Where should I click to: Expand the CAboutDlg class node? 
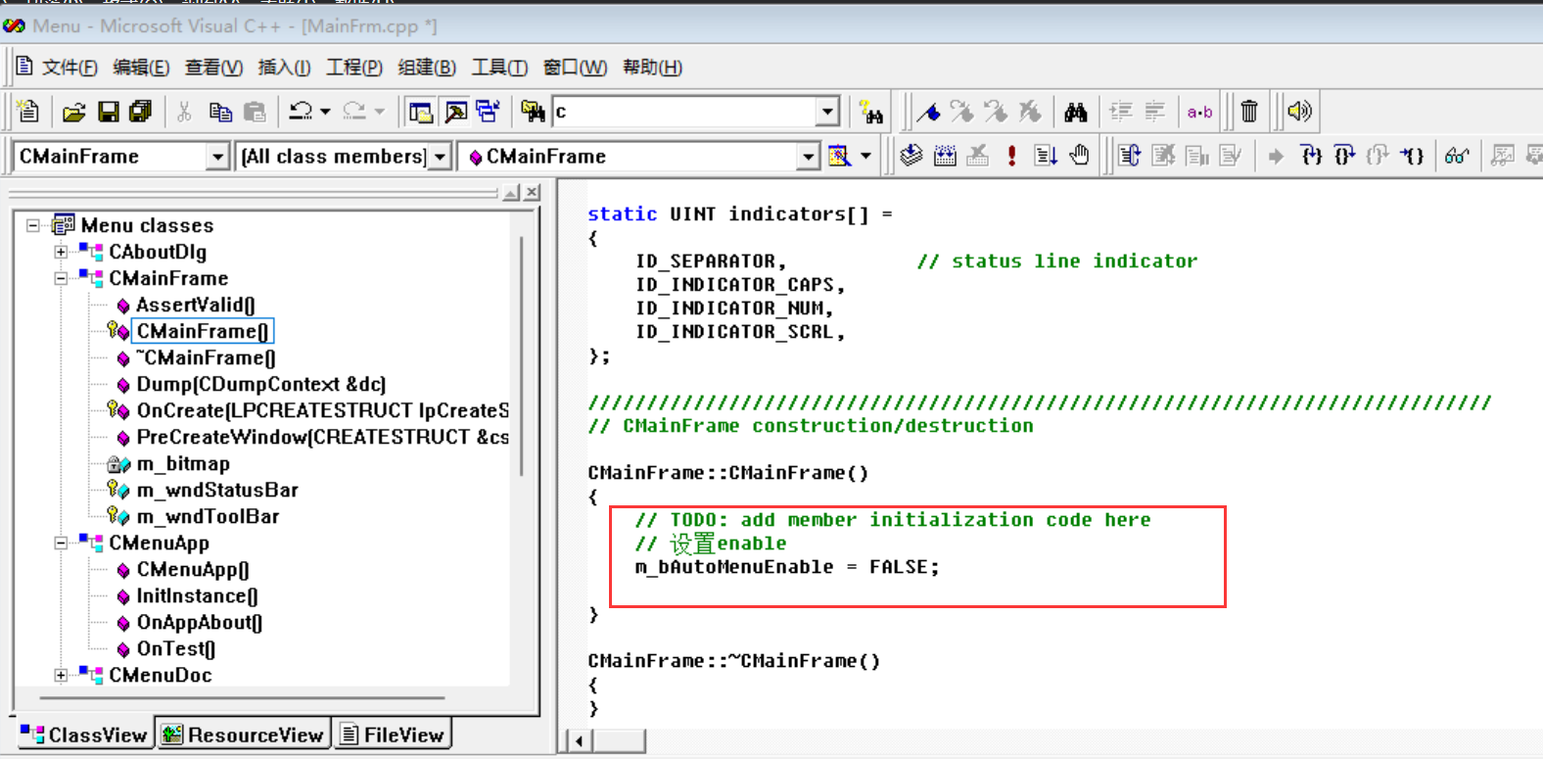pos(61,252)
